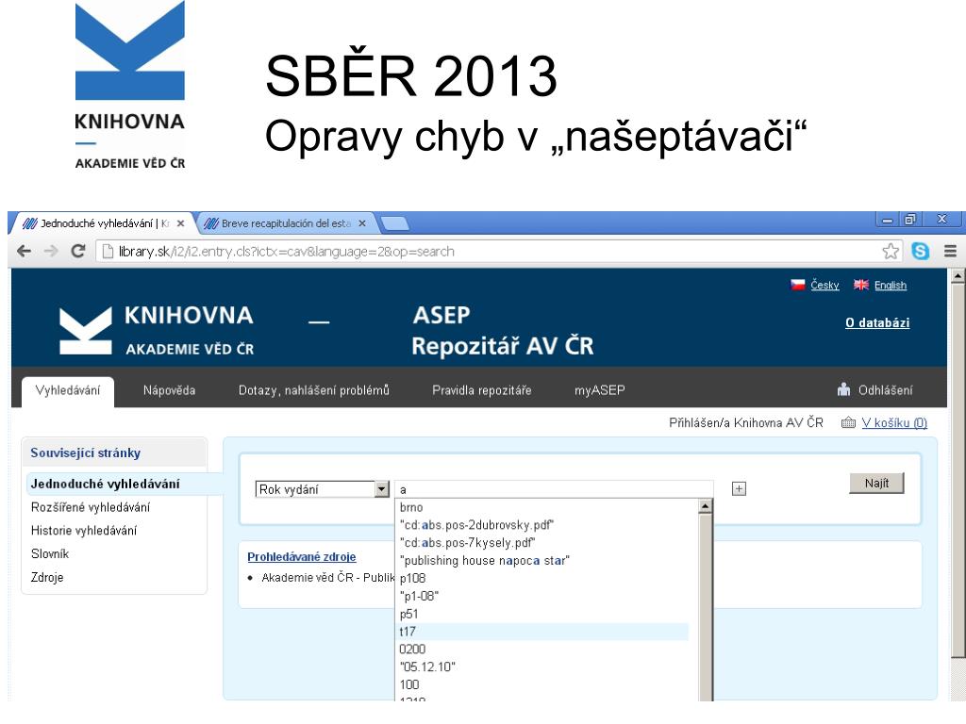The width and height of the screenshot is (966, 724).
Task: Open Slovník in the sidebar
Action: tap(50, 554)
